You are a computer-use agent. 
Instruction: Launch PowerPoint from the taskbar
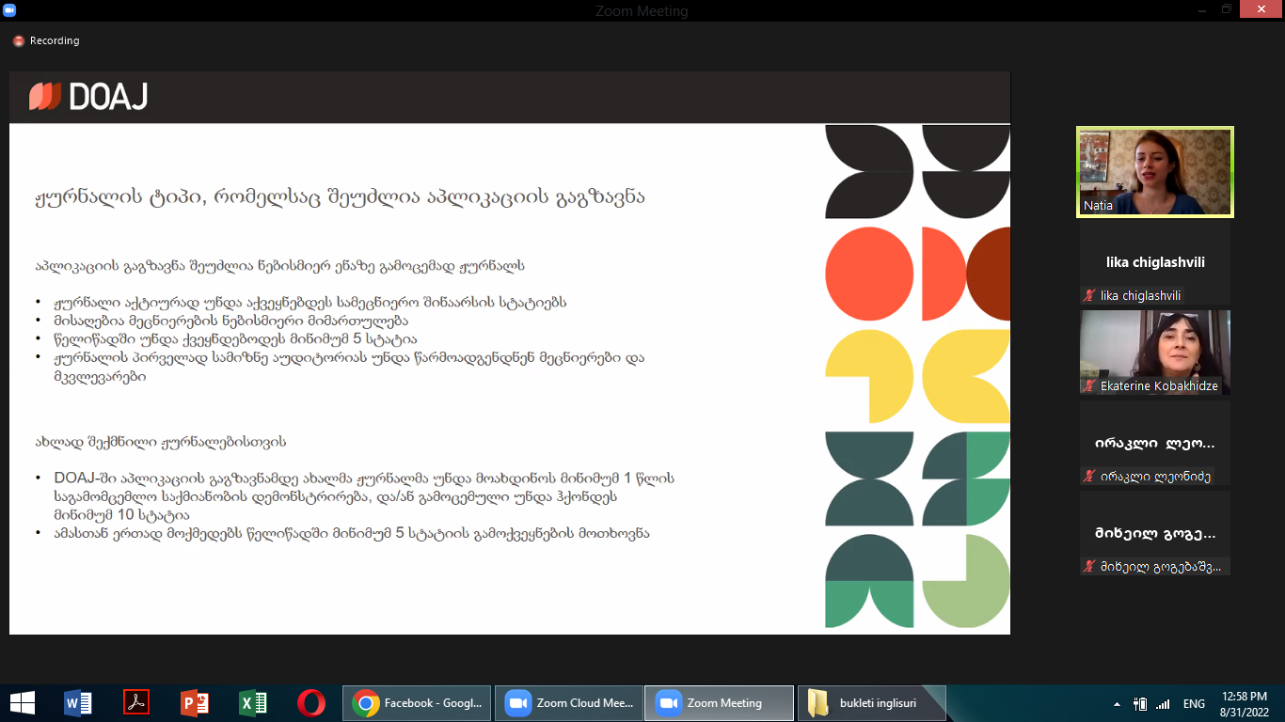tap(195, 702)
